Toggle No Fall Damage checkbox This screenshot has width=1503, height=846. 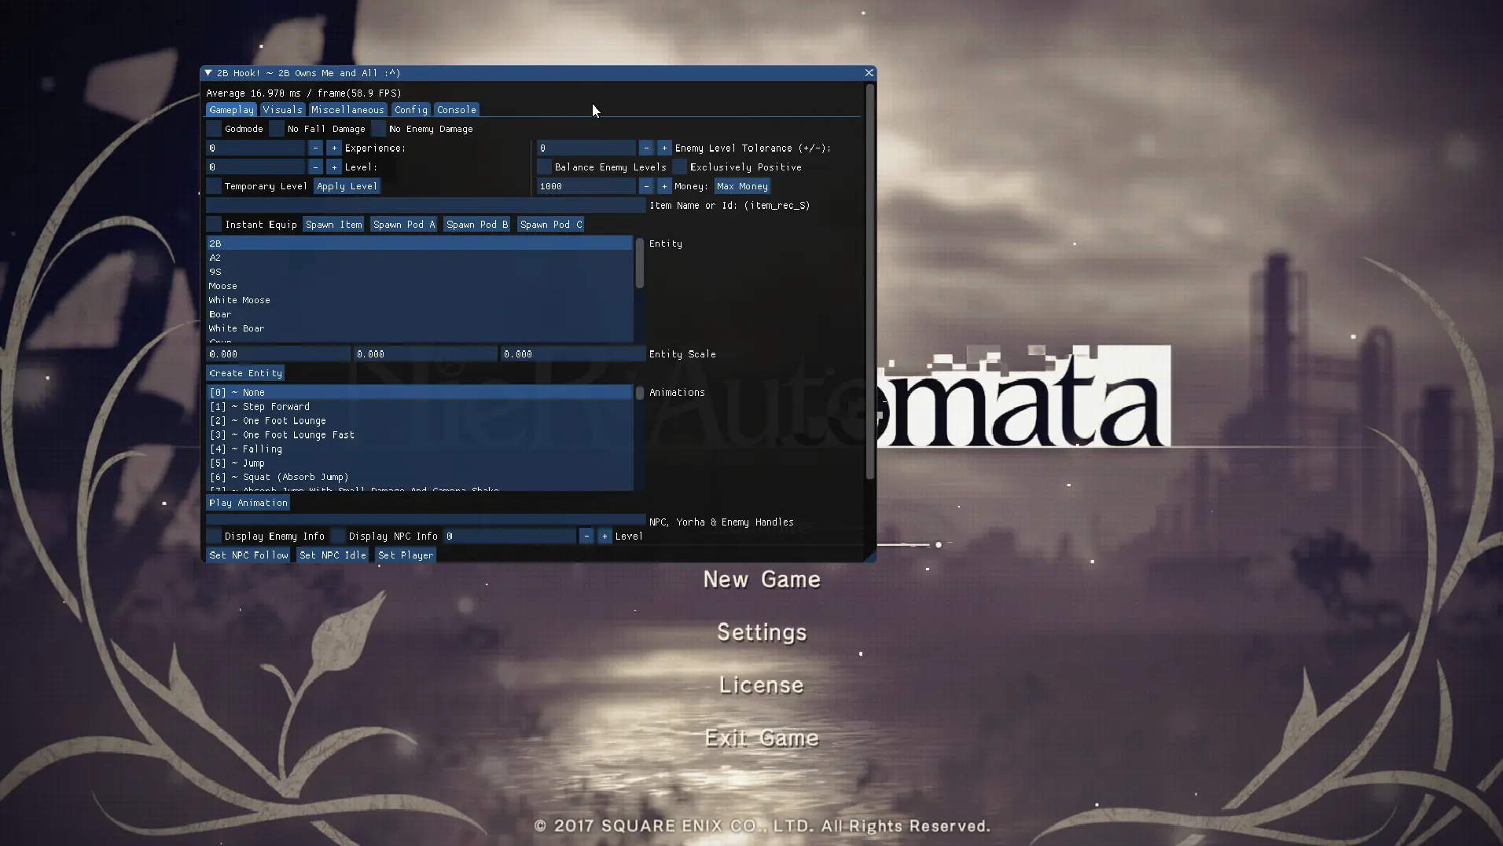click(277, 129)
